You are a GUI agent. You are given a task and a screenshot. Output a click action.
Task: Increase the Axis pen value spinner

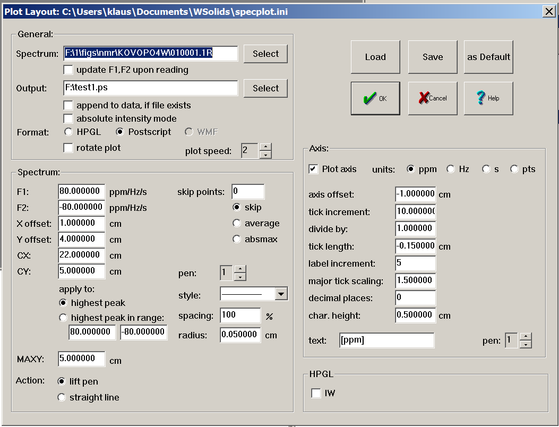(526, 337)
